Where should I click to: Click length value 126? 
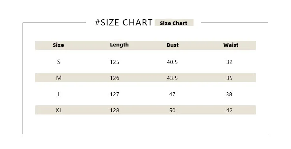pyautogui.click(x=115, y=78)
